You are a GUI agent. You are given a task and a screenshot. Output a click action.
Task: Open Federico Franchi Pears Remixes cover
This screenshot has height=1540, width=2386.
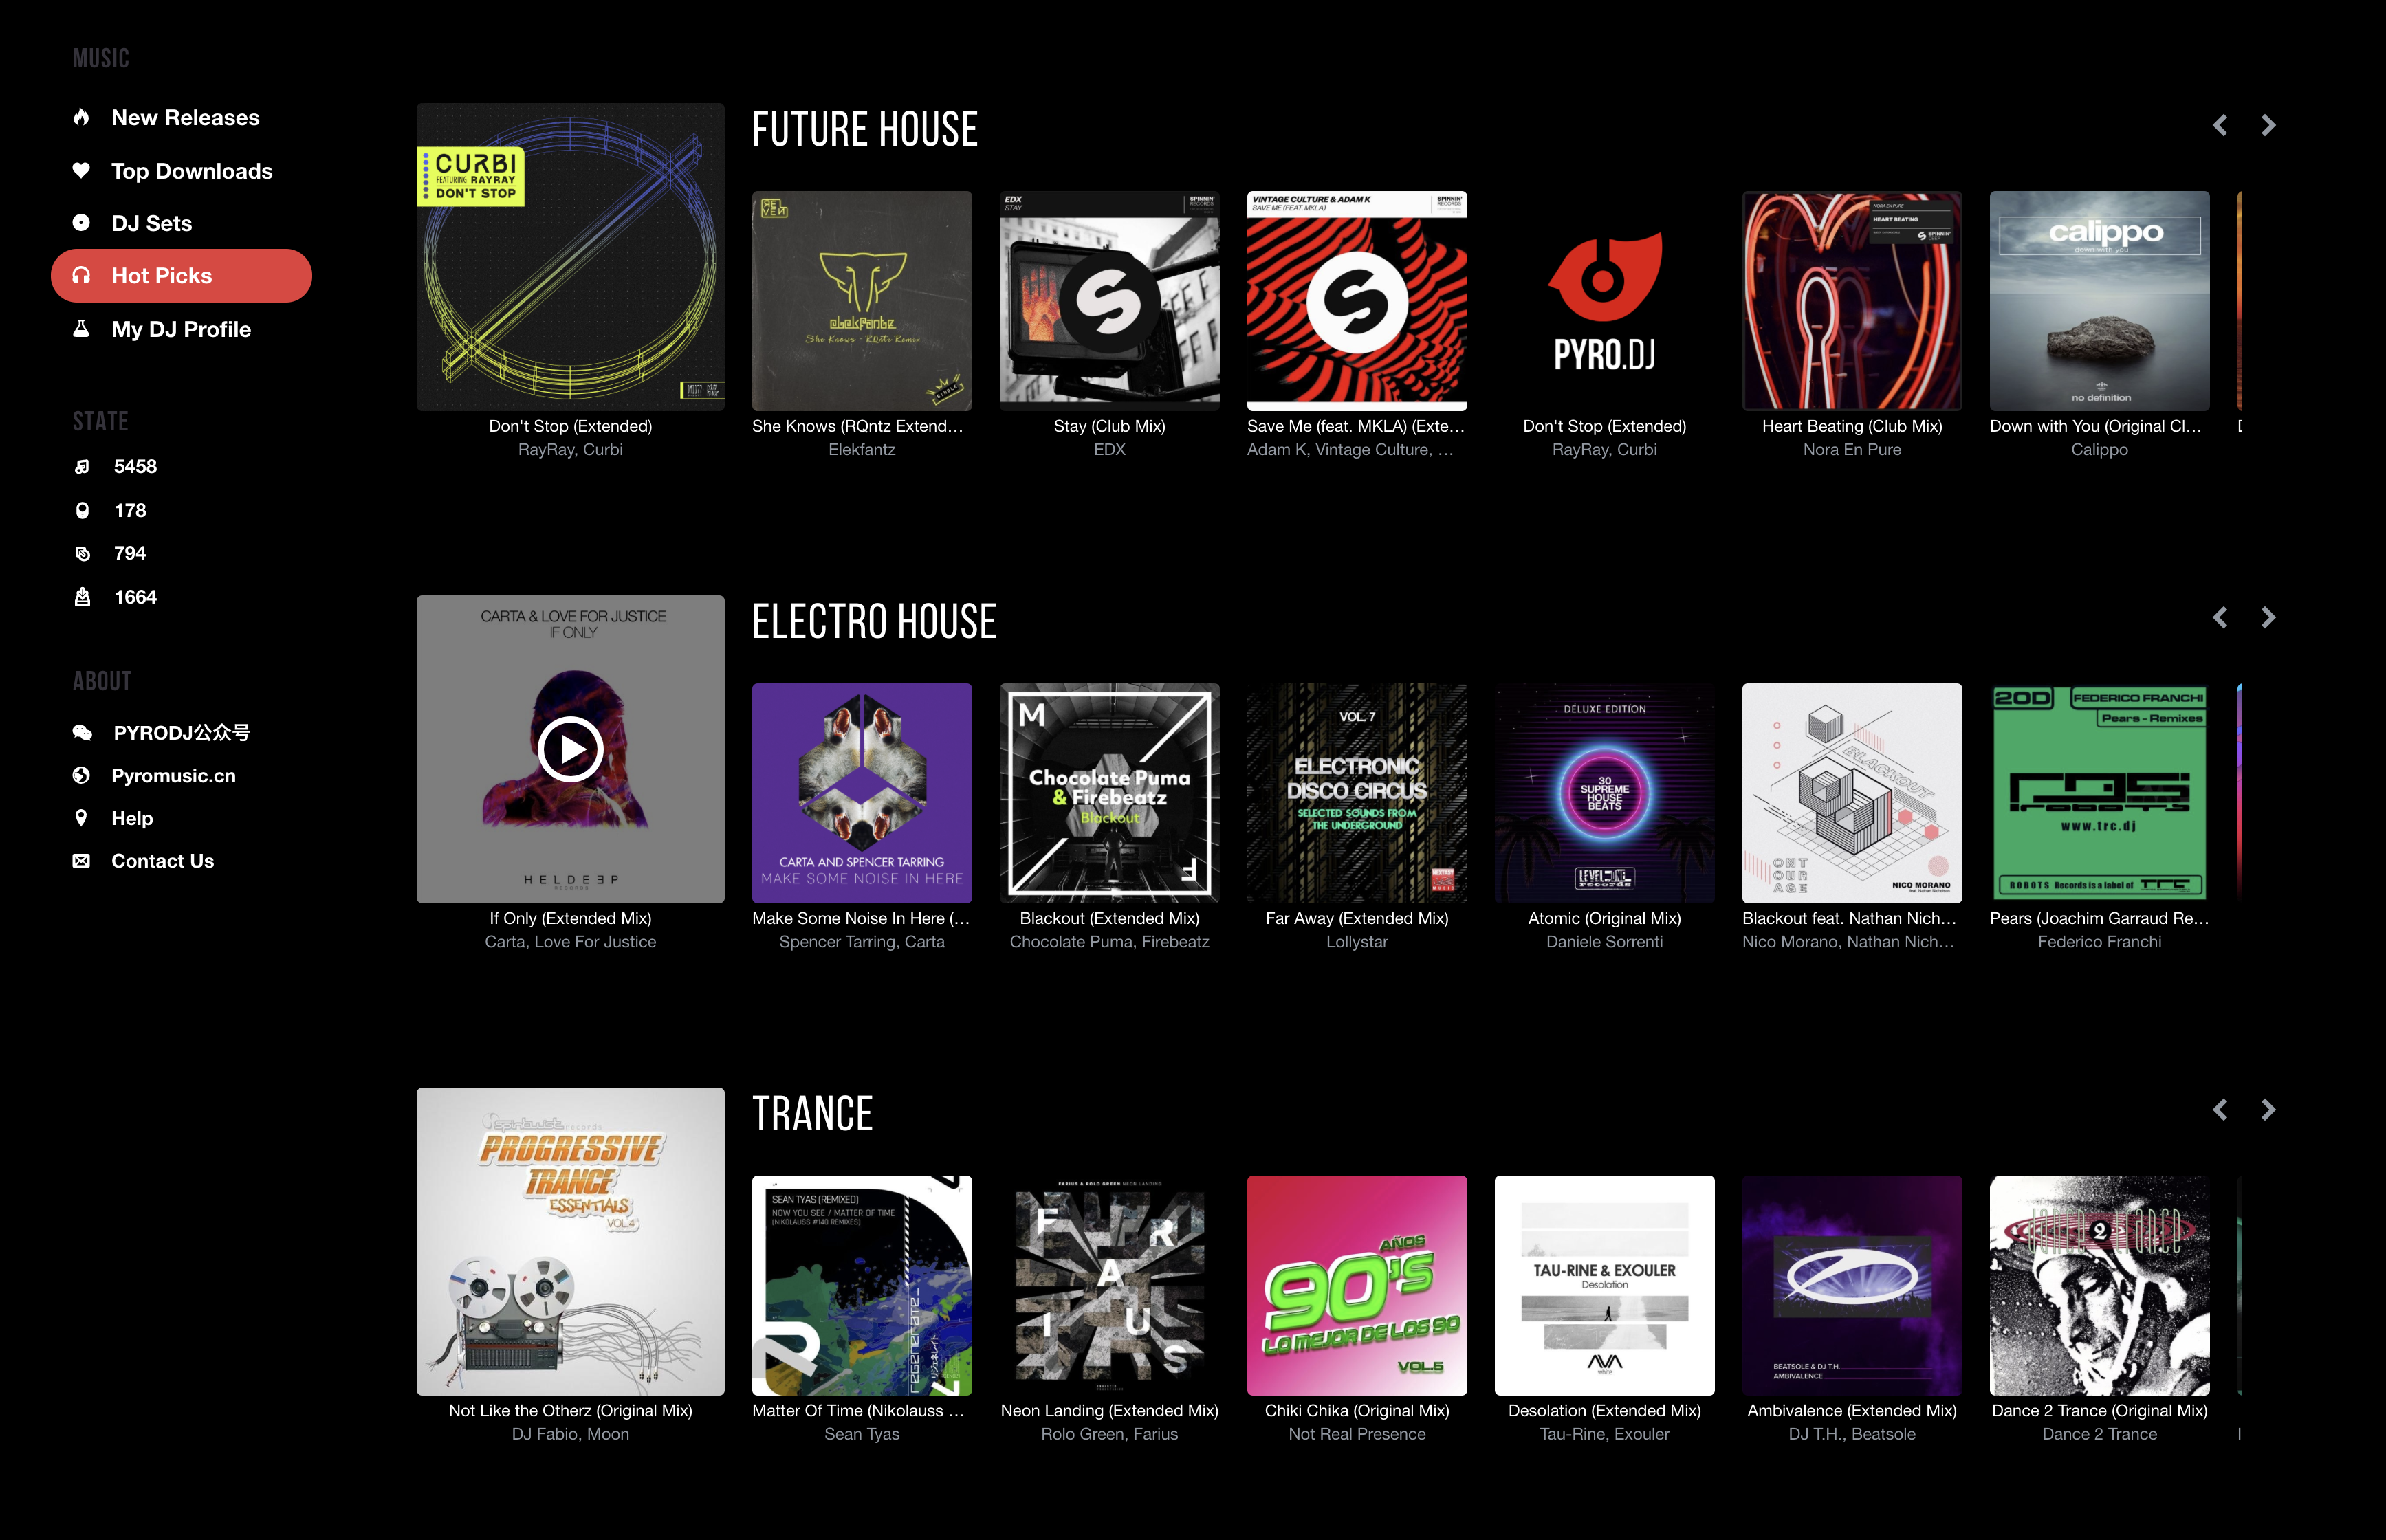coord(2099,793)
